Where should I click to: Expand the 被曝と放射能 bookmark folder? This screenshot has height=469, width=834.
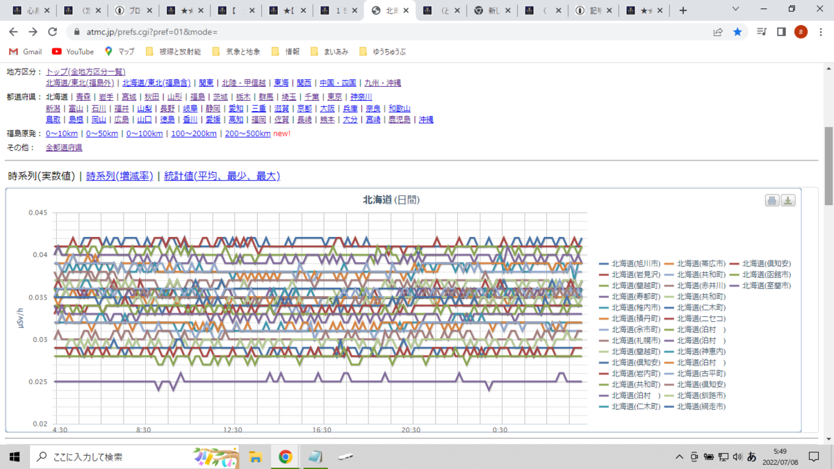tap(173, 51)
